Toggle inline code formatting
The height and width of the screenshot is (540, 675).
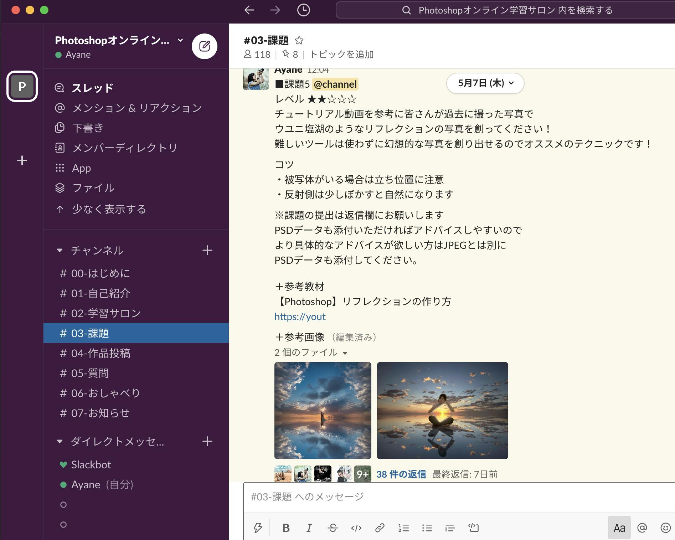356,528
